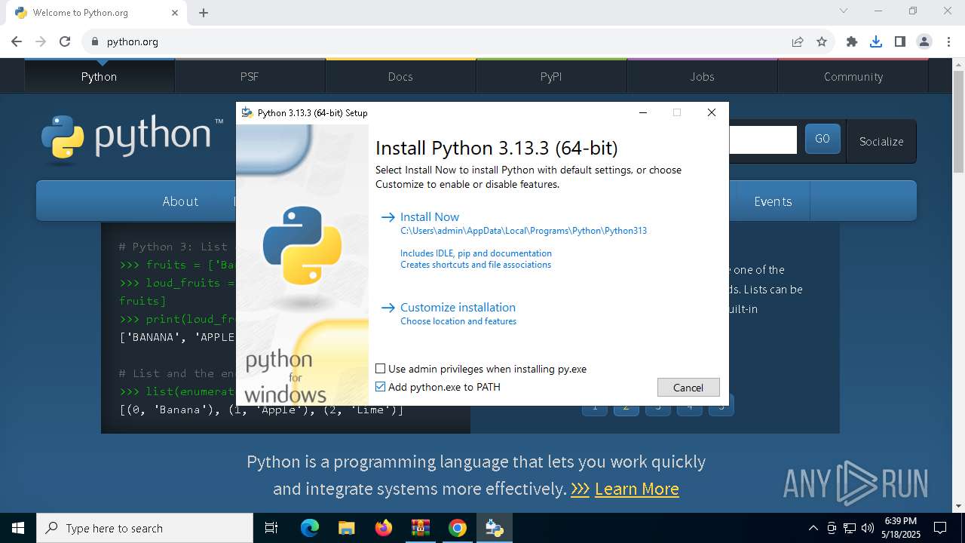Click the taskbar search box

(x=145, y=528)
